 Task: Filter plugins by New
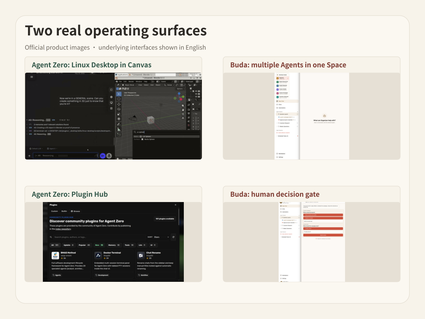click(100, 245)
